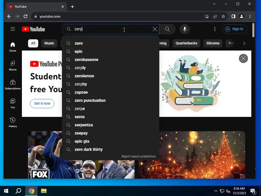Image resolution: width=261 pixels, height=196 pixels.
Task: Select the Sitcoms filter chip
Action: (213, 43)
